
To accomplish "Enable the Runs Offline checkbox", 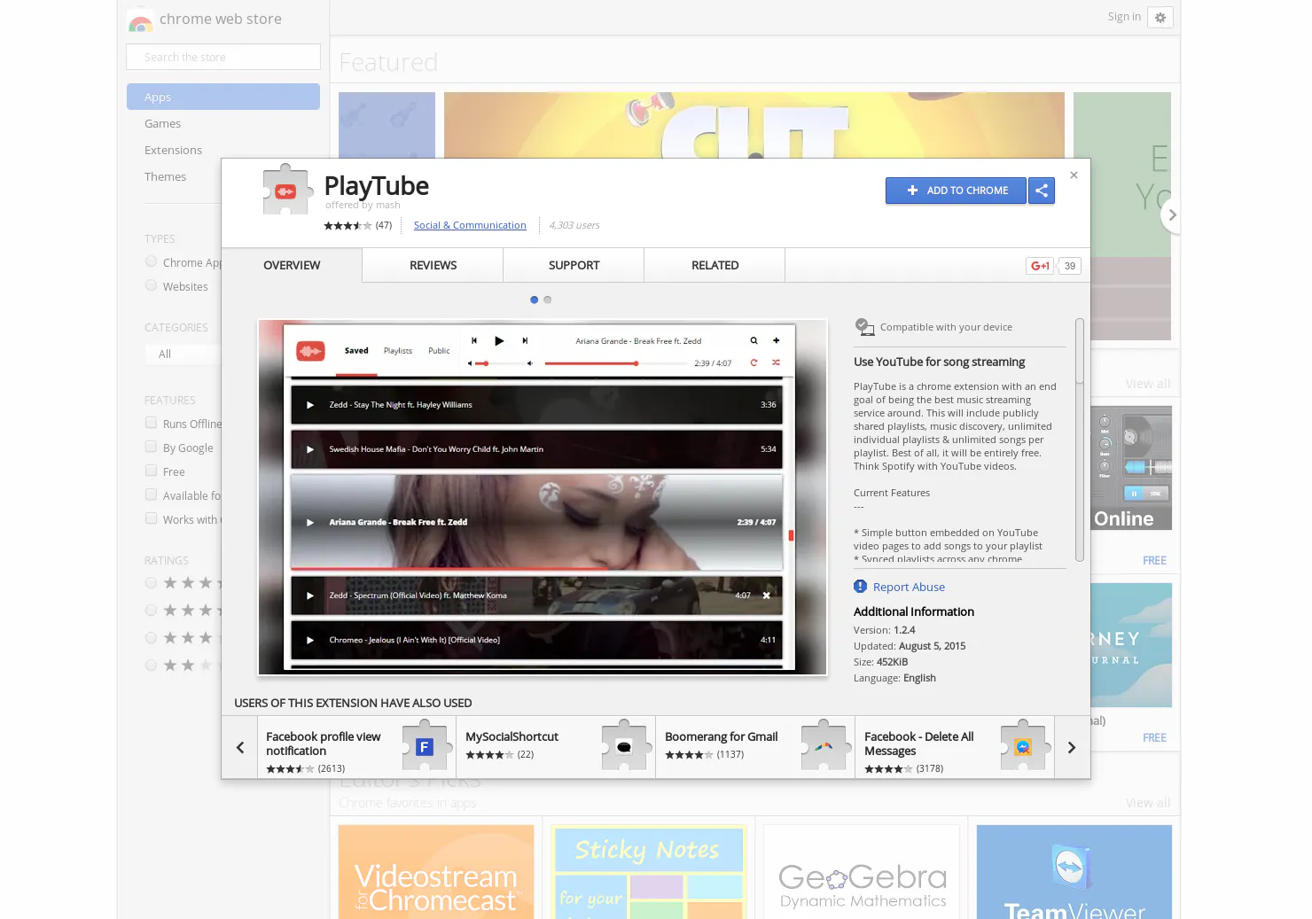I will click(x=151, y=423).
